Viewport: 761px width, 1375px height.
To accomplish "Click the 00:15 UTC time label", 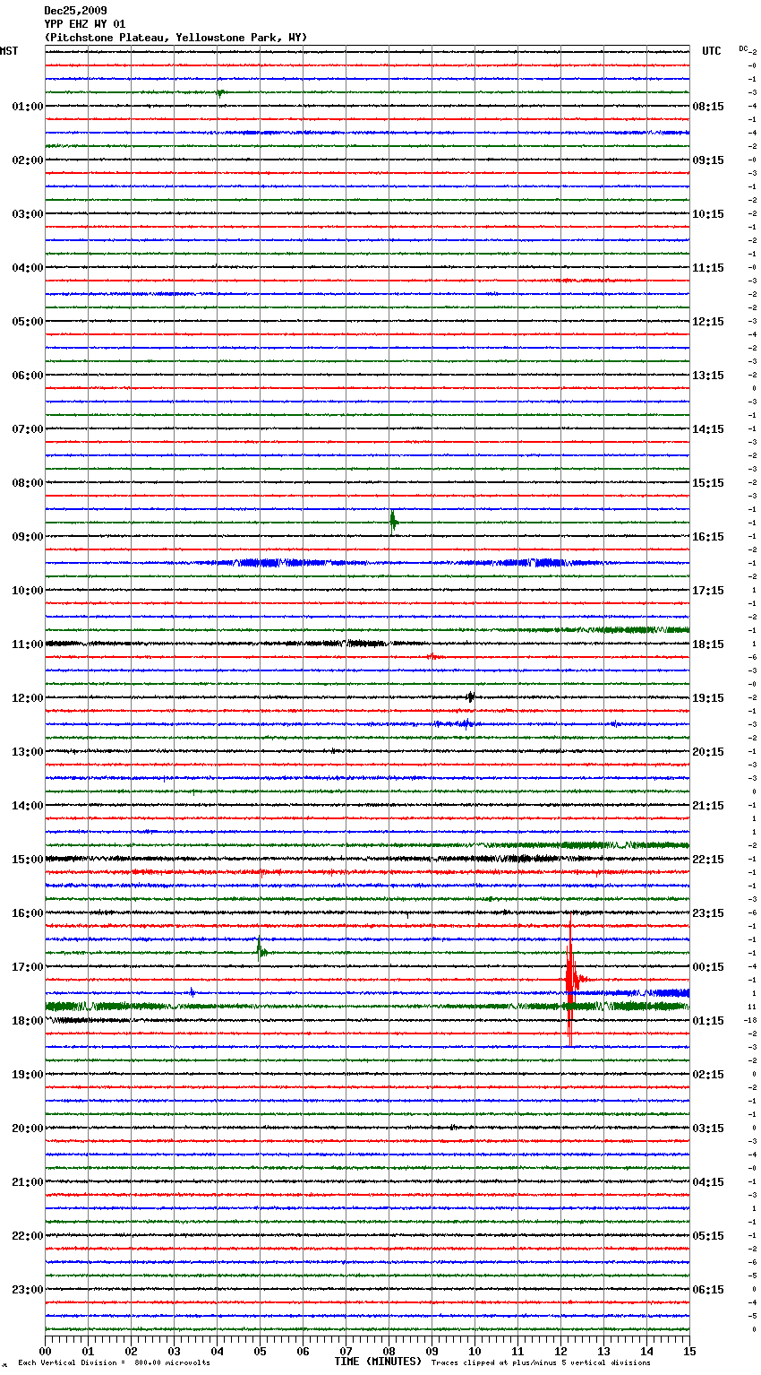I will click(x=708, y=967).
